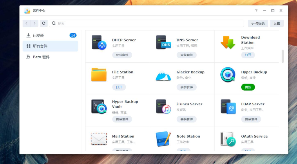Open package center 设置 button
Viewport: 297px width, 164px height.
click(x=276, y=23)
